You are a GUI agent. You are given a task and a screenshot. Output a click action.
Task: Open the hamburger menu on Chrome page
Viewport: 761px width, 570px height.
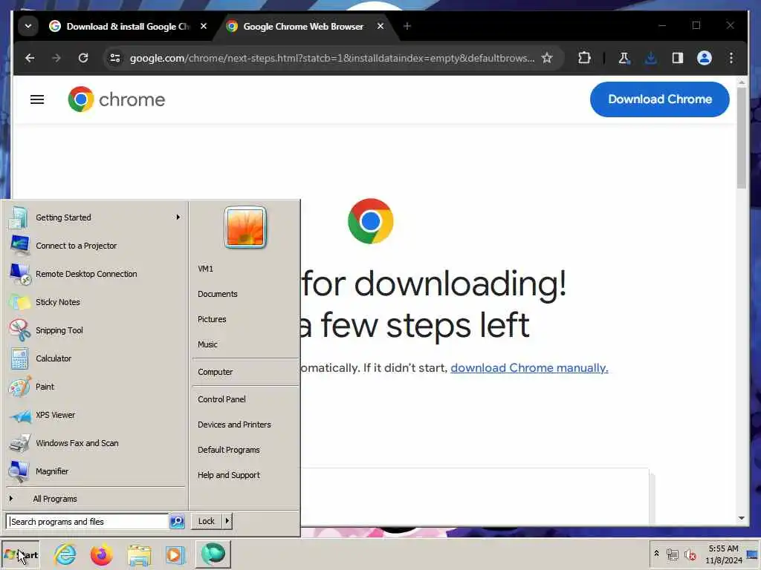(x=37, y=99)
